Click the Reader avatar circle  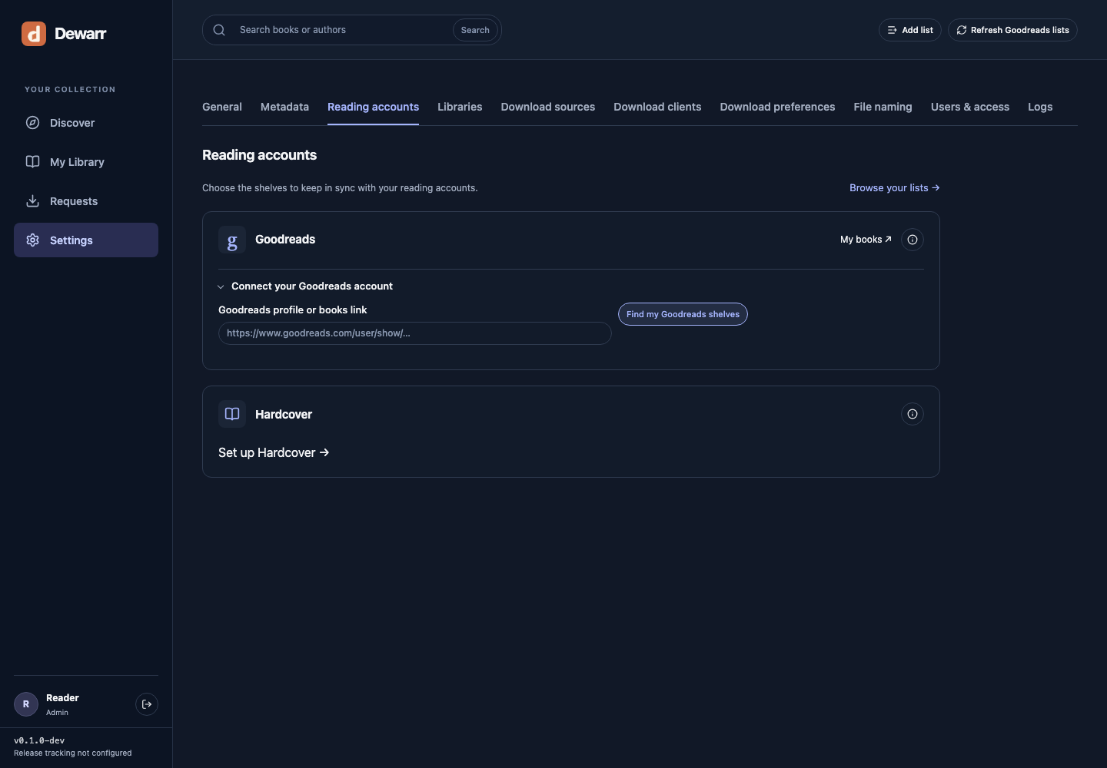(x=26, y=704)
